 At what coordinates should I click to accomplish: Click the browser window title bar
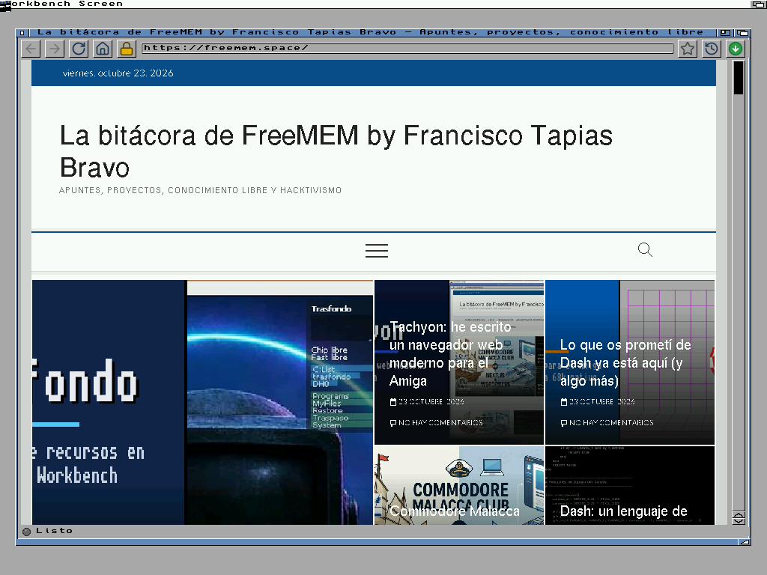point(372,32)
